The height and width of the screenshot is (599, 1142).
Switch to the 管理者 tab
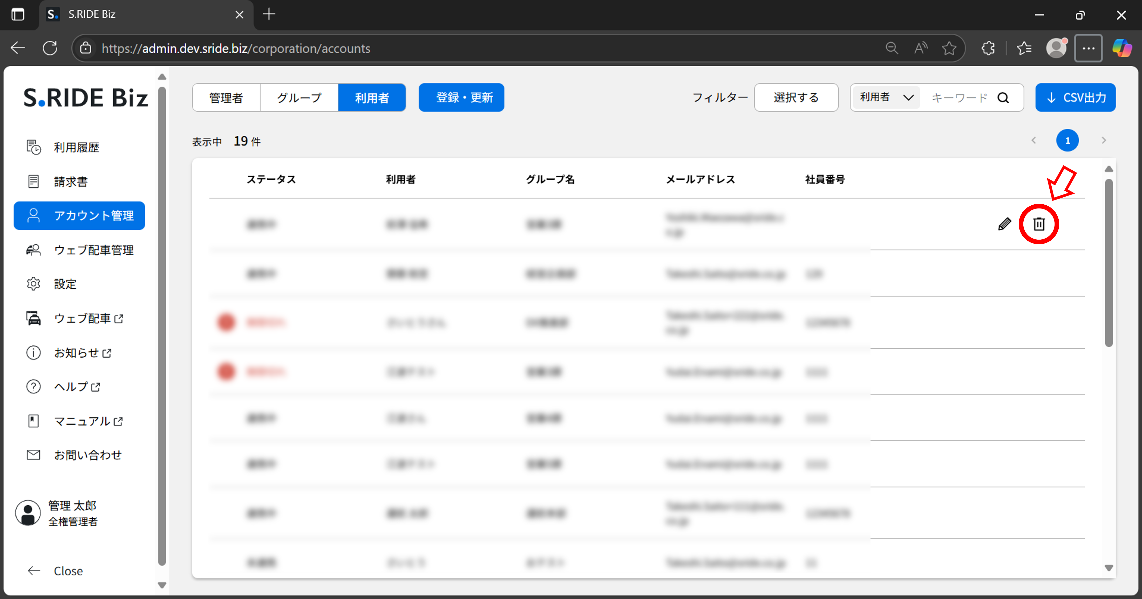coord(226,97)
